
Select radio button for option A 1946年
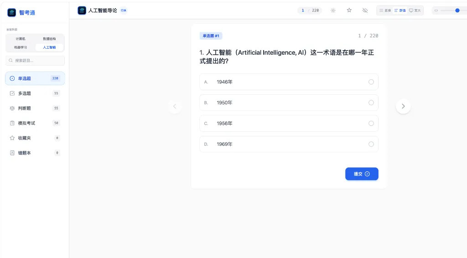[x=371, y=82]
